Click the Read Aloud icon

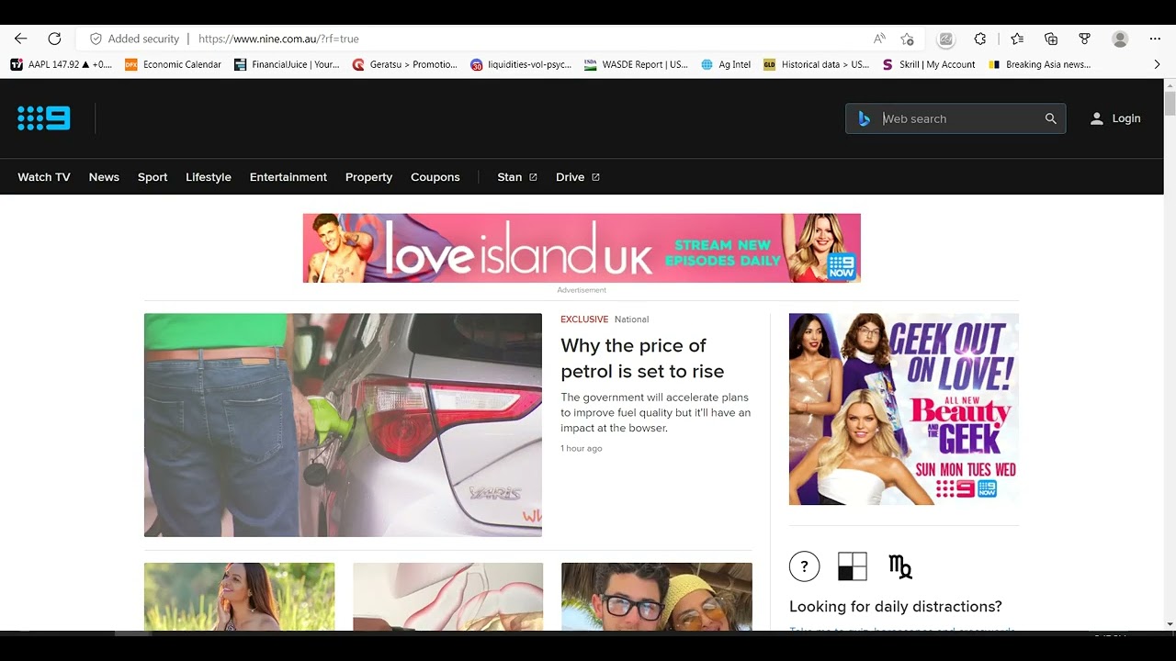pos(879,39)
